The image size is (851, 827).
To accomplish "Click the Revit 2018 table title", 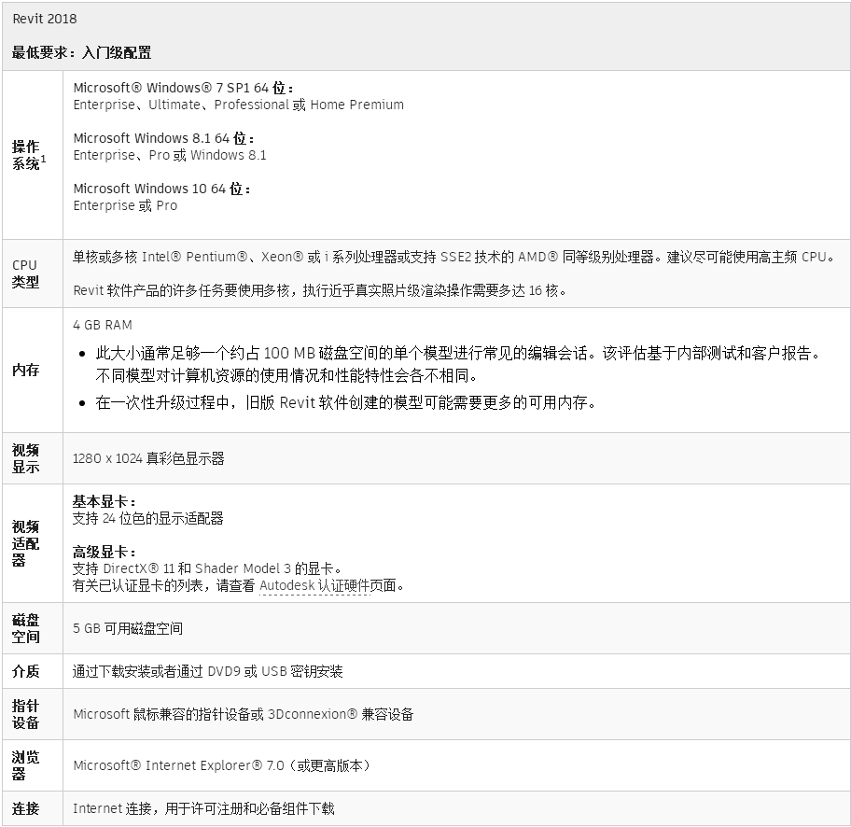I will [x=45, y=19].
